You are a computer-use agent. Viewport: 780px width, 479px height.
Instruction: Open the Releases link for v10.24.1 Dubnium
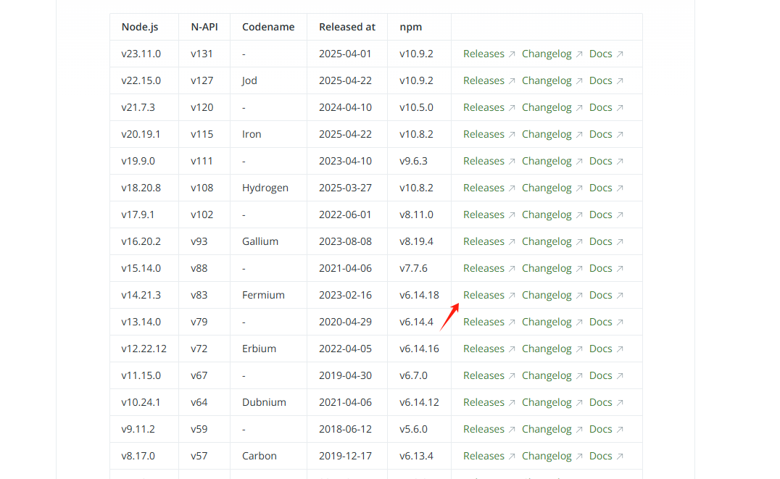[x=484, y=401]
